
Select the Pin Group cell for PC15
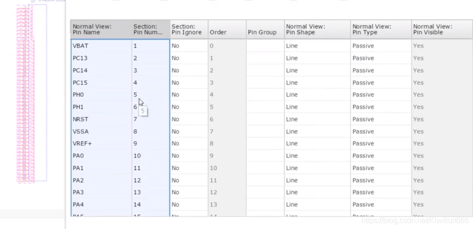(265, 82)
